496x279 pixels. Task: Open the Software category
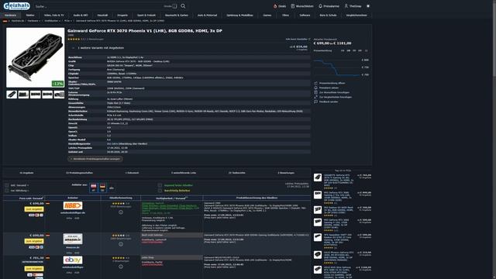click(x=305, y=15)
